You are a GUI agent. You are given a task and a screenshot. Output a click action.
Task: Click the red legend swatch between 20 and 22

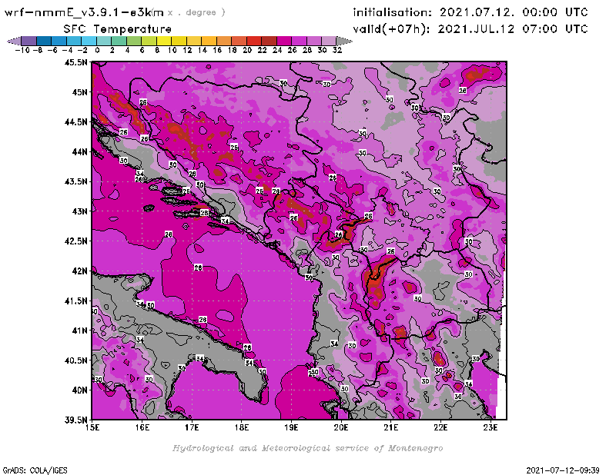point(254,41)
